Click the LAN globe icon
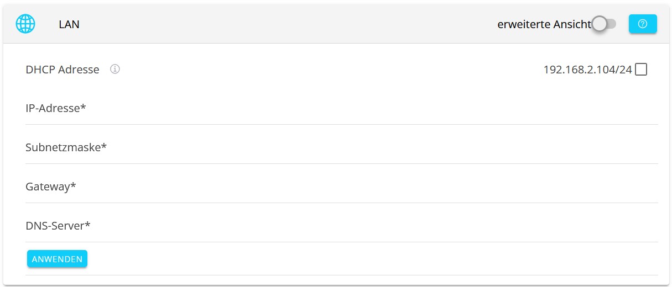This screenshot has width=672, height=287. tap(25, 24)
